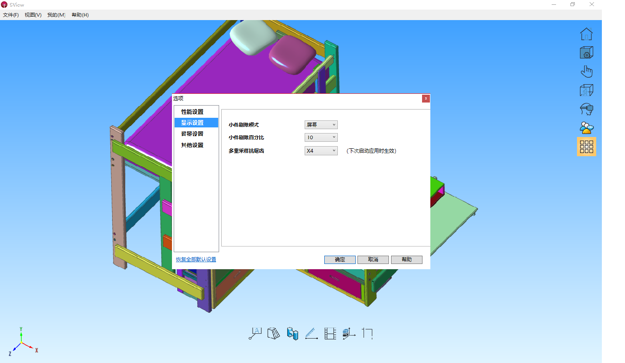Image resolution: width=625 pixels, height=363 pixels.
Task: Click the light green pillow in model
Action: (x=252, y=37)
